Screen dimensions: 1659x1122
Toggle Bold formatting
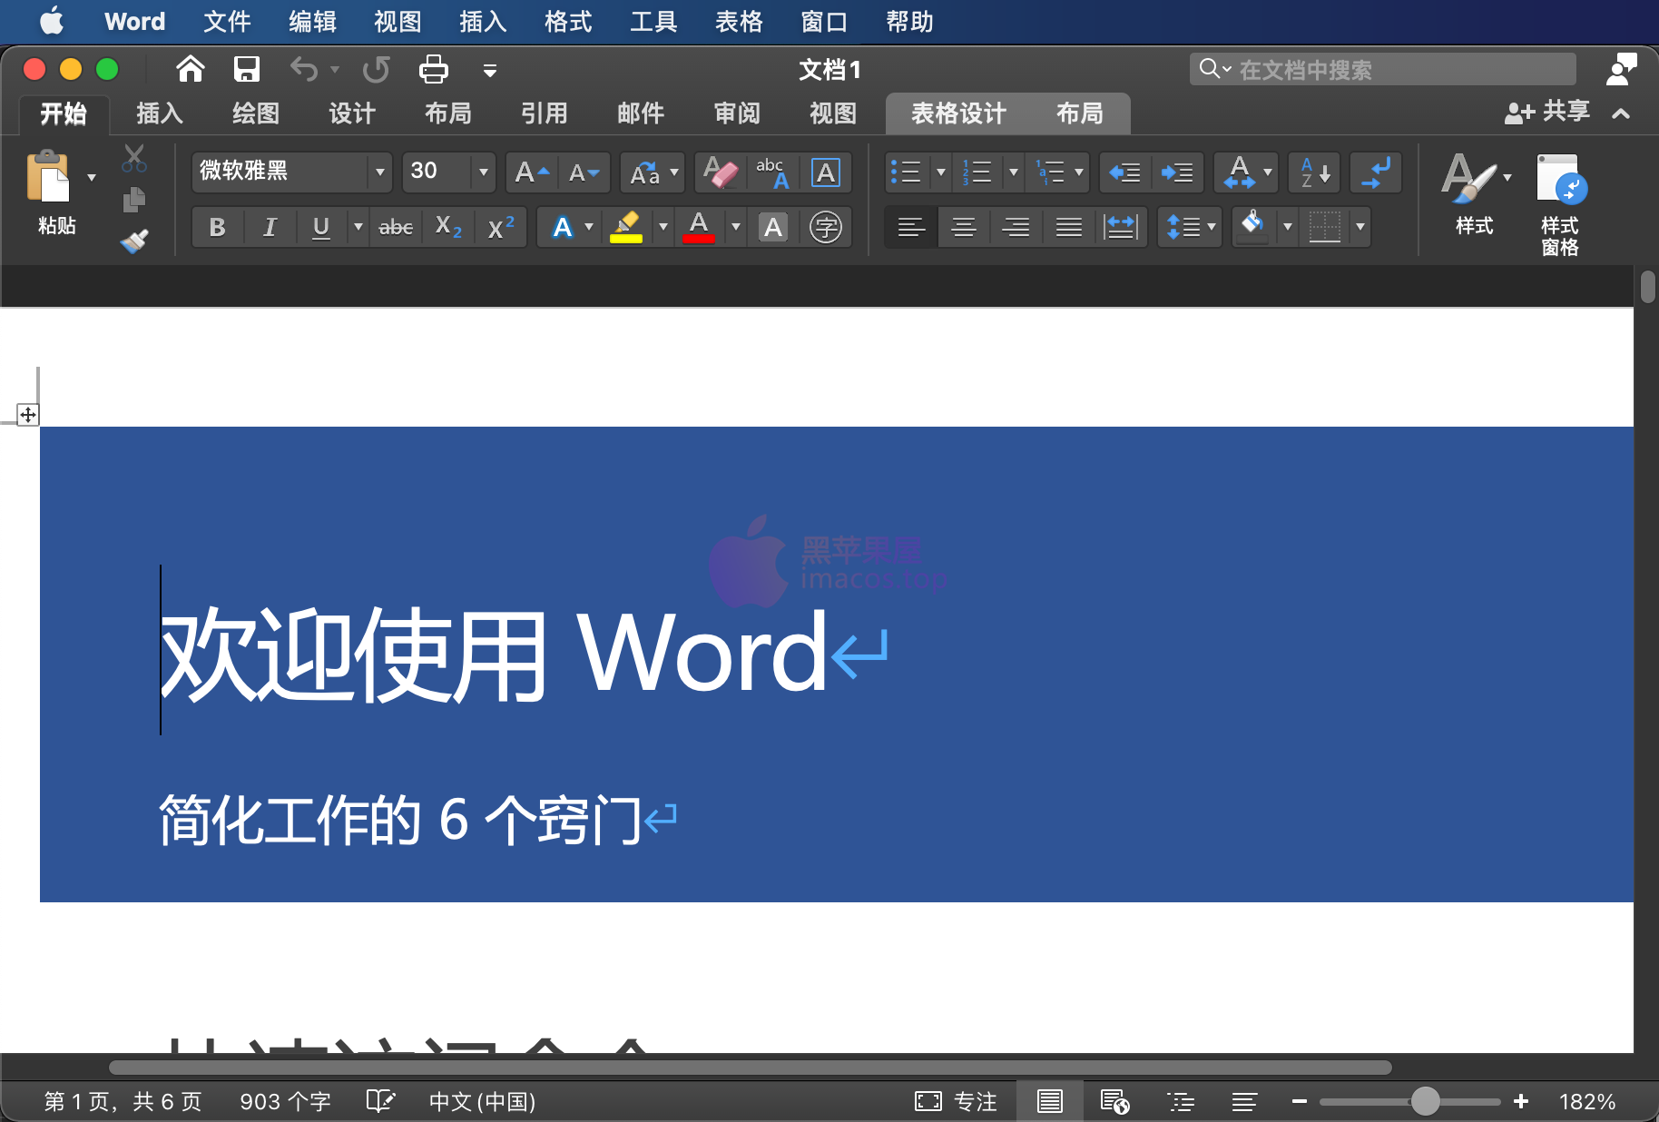217,227
